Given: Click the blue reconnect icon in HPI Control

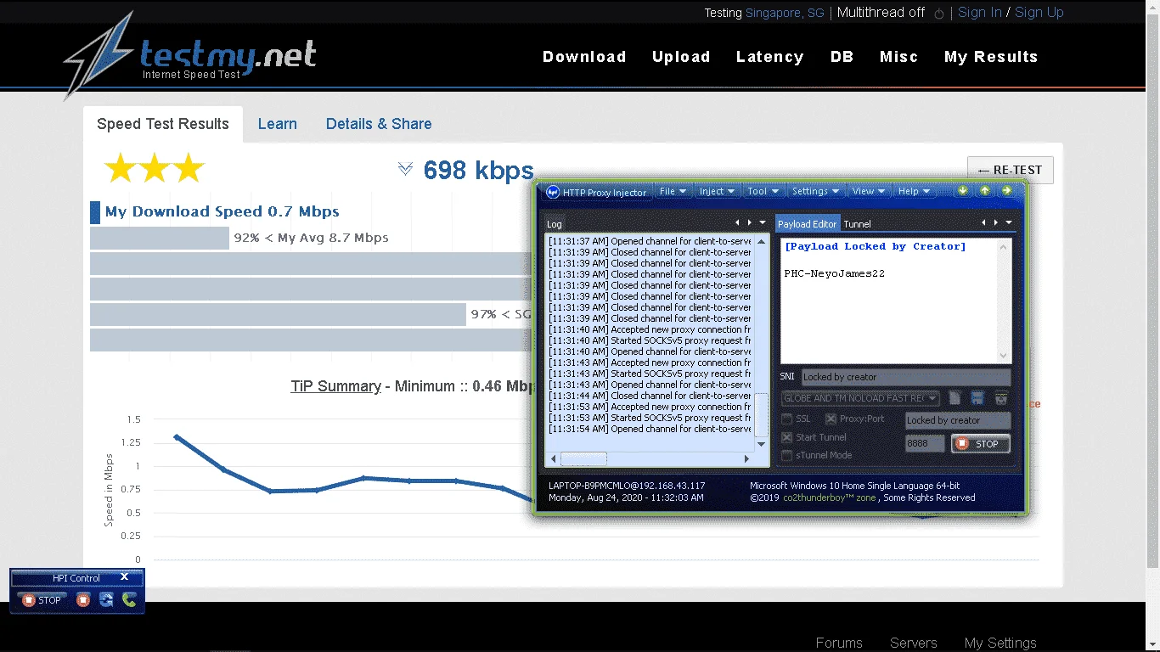Looking at the screenshot, I should point(106,600).
